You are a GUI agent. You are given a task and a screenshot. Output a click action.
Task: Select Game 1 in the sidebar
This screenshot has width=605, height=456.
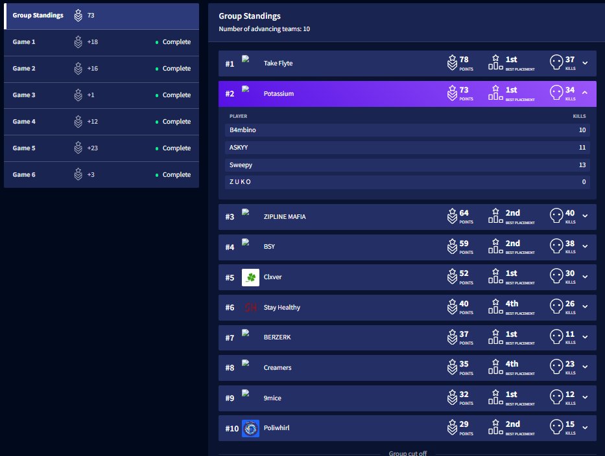coord(101,42)
